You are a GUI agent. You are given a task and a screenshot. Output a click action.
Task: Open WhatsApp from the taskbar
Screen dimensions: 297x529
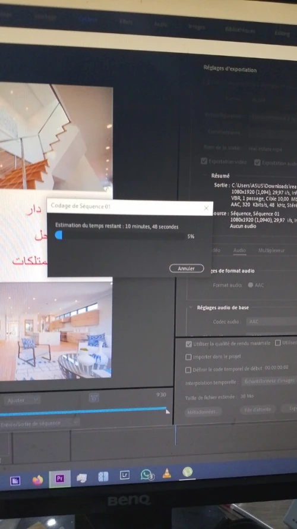147,475
